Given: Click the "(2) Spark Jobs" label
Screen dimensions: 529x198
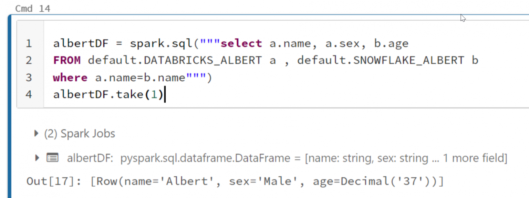Looking at the screenshot, I should tap(80, 134).
